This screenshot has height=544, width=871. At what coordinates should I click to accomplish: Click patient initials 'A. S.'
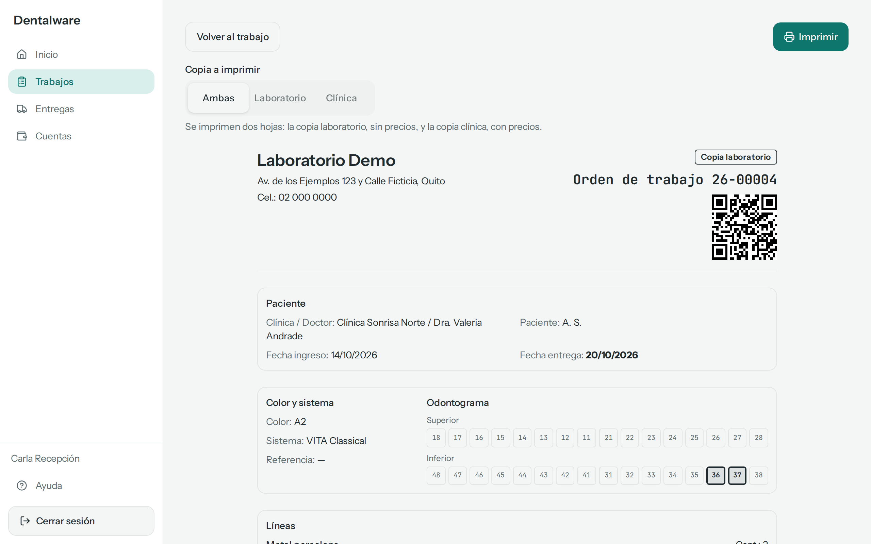[572, 322]
